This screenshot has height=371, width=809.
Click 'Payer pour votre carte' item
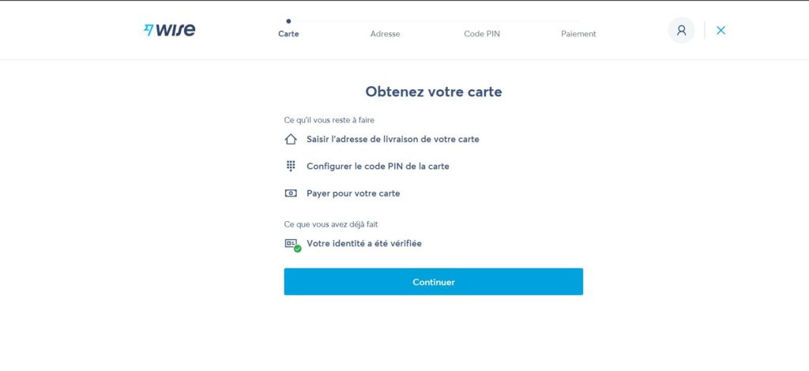pos(353,193)
